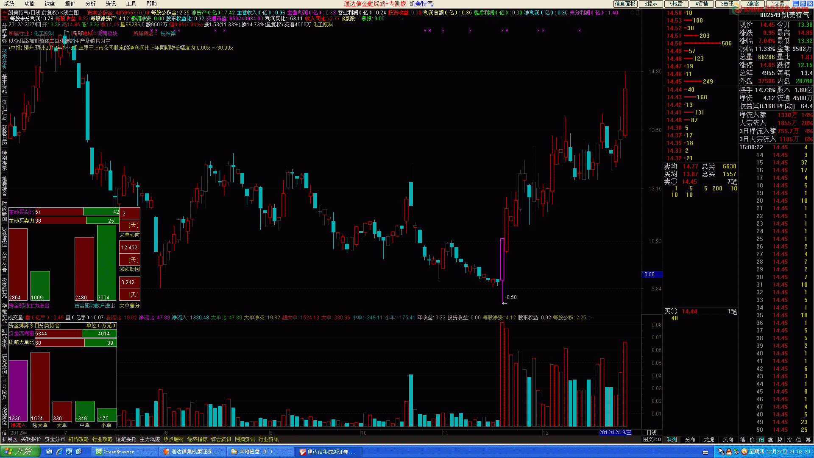Open Internet Explorer from quick launch
The image size is (814, 458).
point(59,452)
